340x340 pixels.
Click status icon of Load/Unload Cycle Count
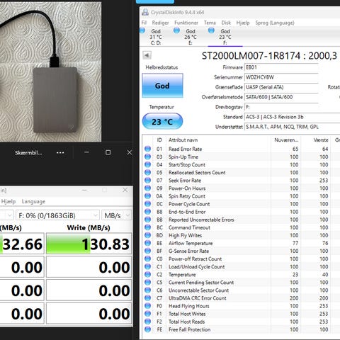click(148, 266)
